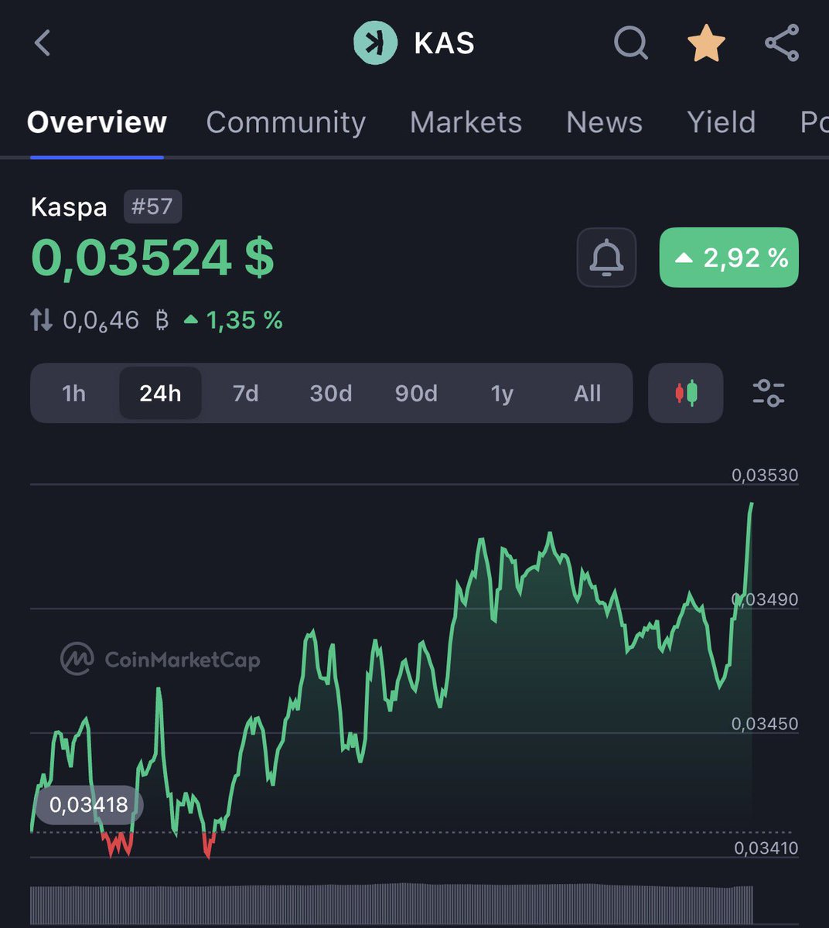Swap currency with the arrows icon
This screenshot has height=928, width=829.
(x=42, y=320)
